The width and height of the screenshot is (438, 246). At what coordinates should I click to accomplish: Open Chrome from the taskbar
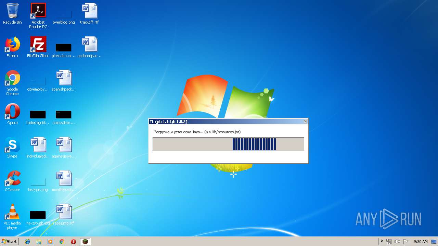point(62,242)
